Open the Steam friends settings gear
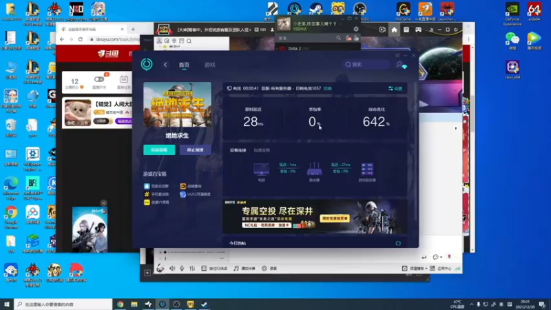This screenshot has width=551, height=310. [x=356, y=29]
